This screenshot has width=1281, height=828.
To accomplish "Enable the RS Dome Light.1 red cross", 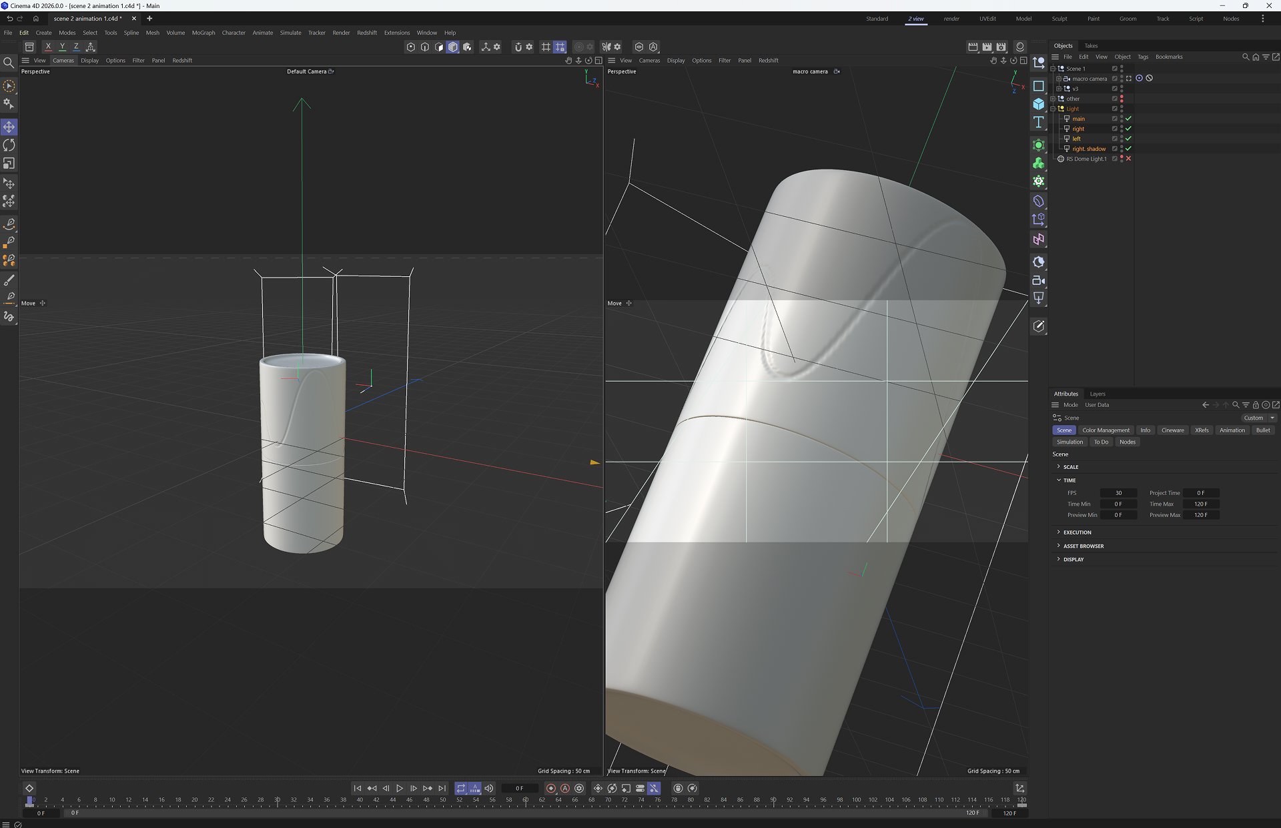I will coord(1128,159).
